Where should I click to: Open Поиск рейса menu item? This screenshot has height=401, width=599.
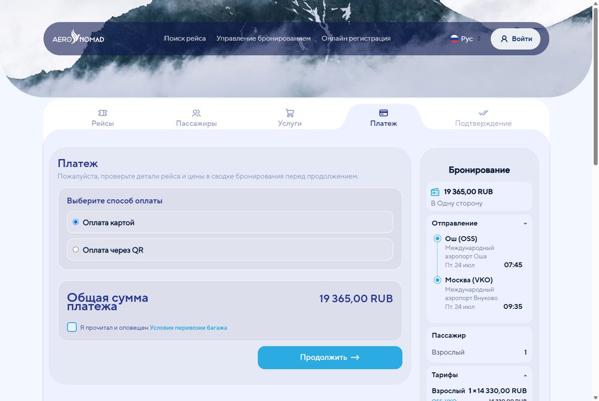[185, 38]
